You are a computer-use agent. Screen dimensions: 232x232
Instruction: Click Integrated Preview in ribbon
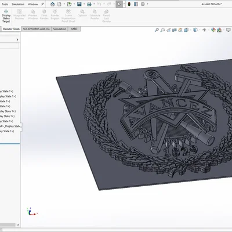coord(19,14)
